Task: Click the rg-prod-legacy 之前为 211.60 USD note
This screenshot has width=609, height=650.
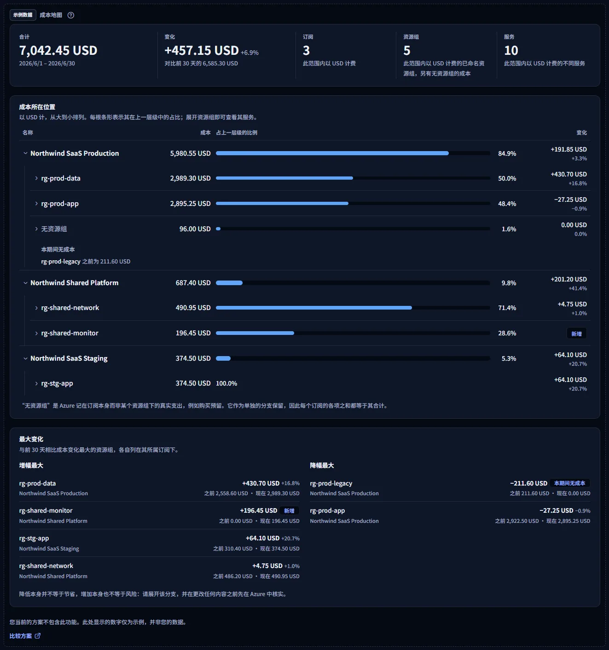Action: (x=86, y=261)
